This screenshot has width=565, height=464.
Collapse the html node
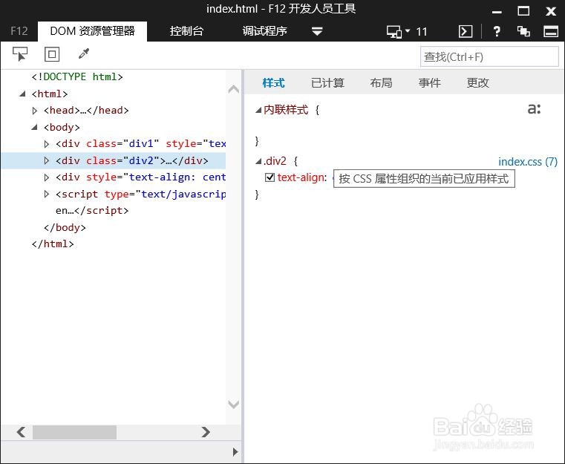point(22,94)
